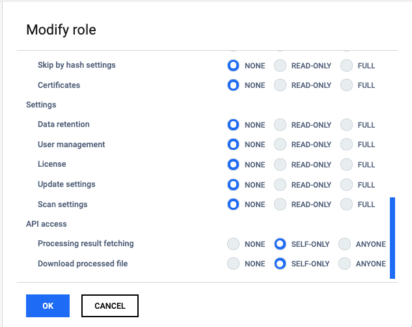Set Download processed file to None

click(x=233, y=264)
